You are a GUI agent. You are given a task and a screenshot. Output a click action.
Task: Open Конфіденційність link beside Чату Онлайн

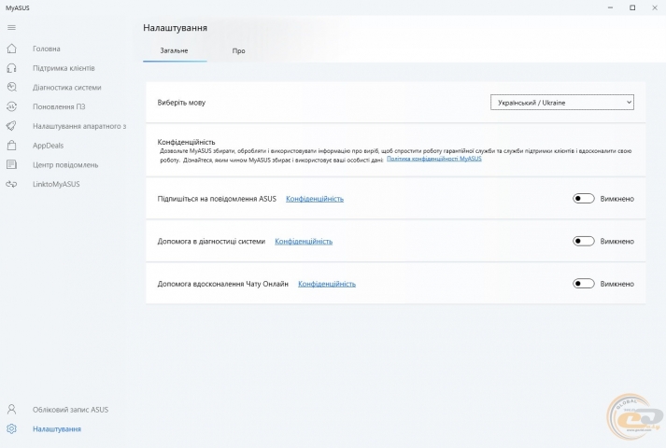coord(327,284)
